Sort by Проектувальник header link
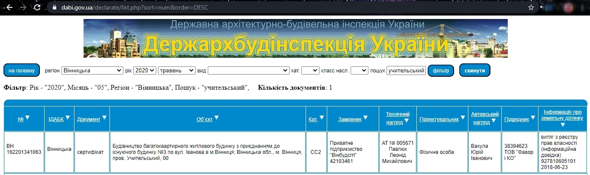The width and height of the screenshot is (590, 175). pos(439,119)
